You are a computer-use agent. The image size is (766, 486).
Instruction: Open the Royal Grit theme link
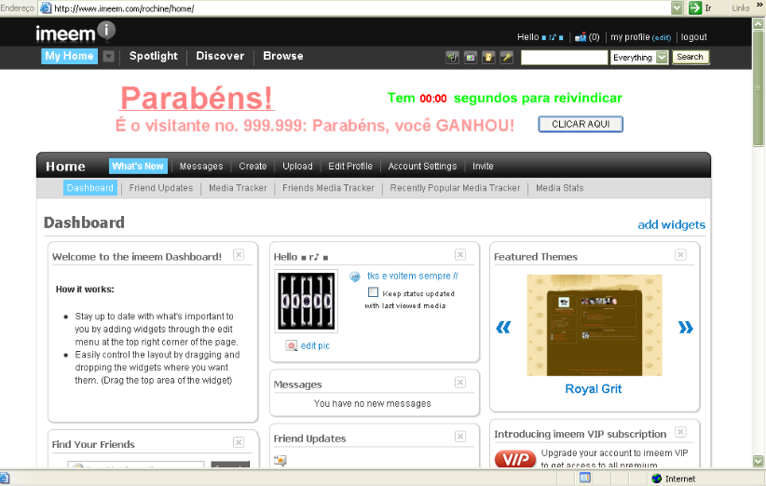(594, 389)
